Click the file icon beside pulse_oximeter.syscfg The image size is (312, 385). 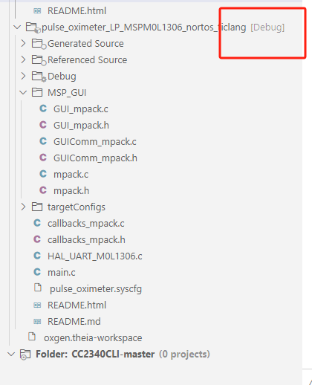(x=38, y=288)
